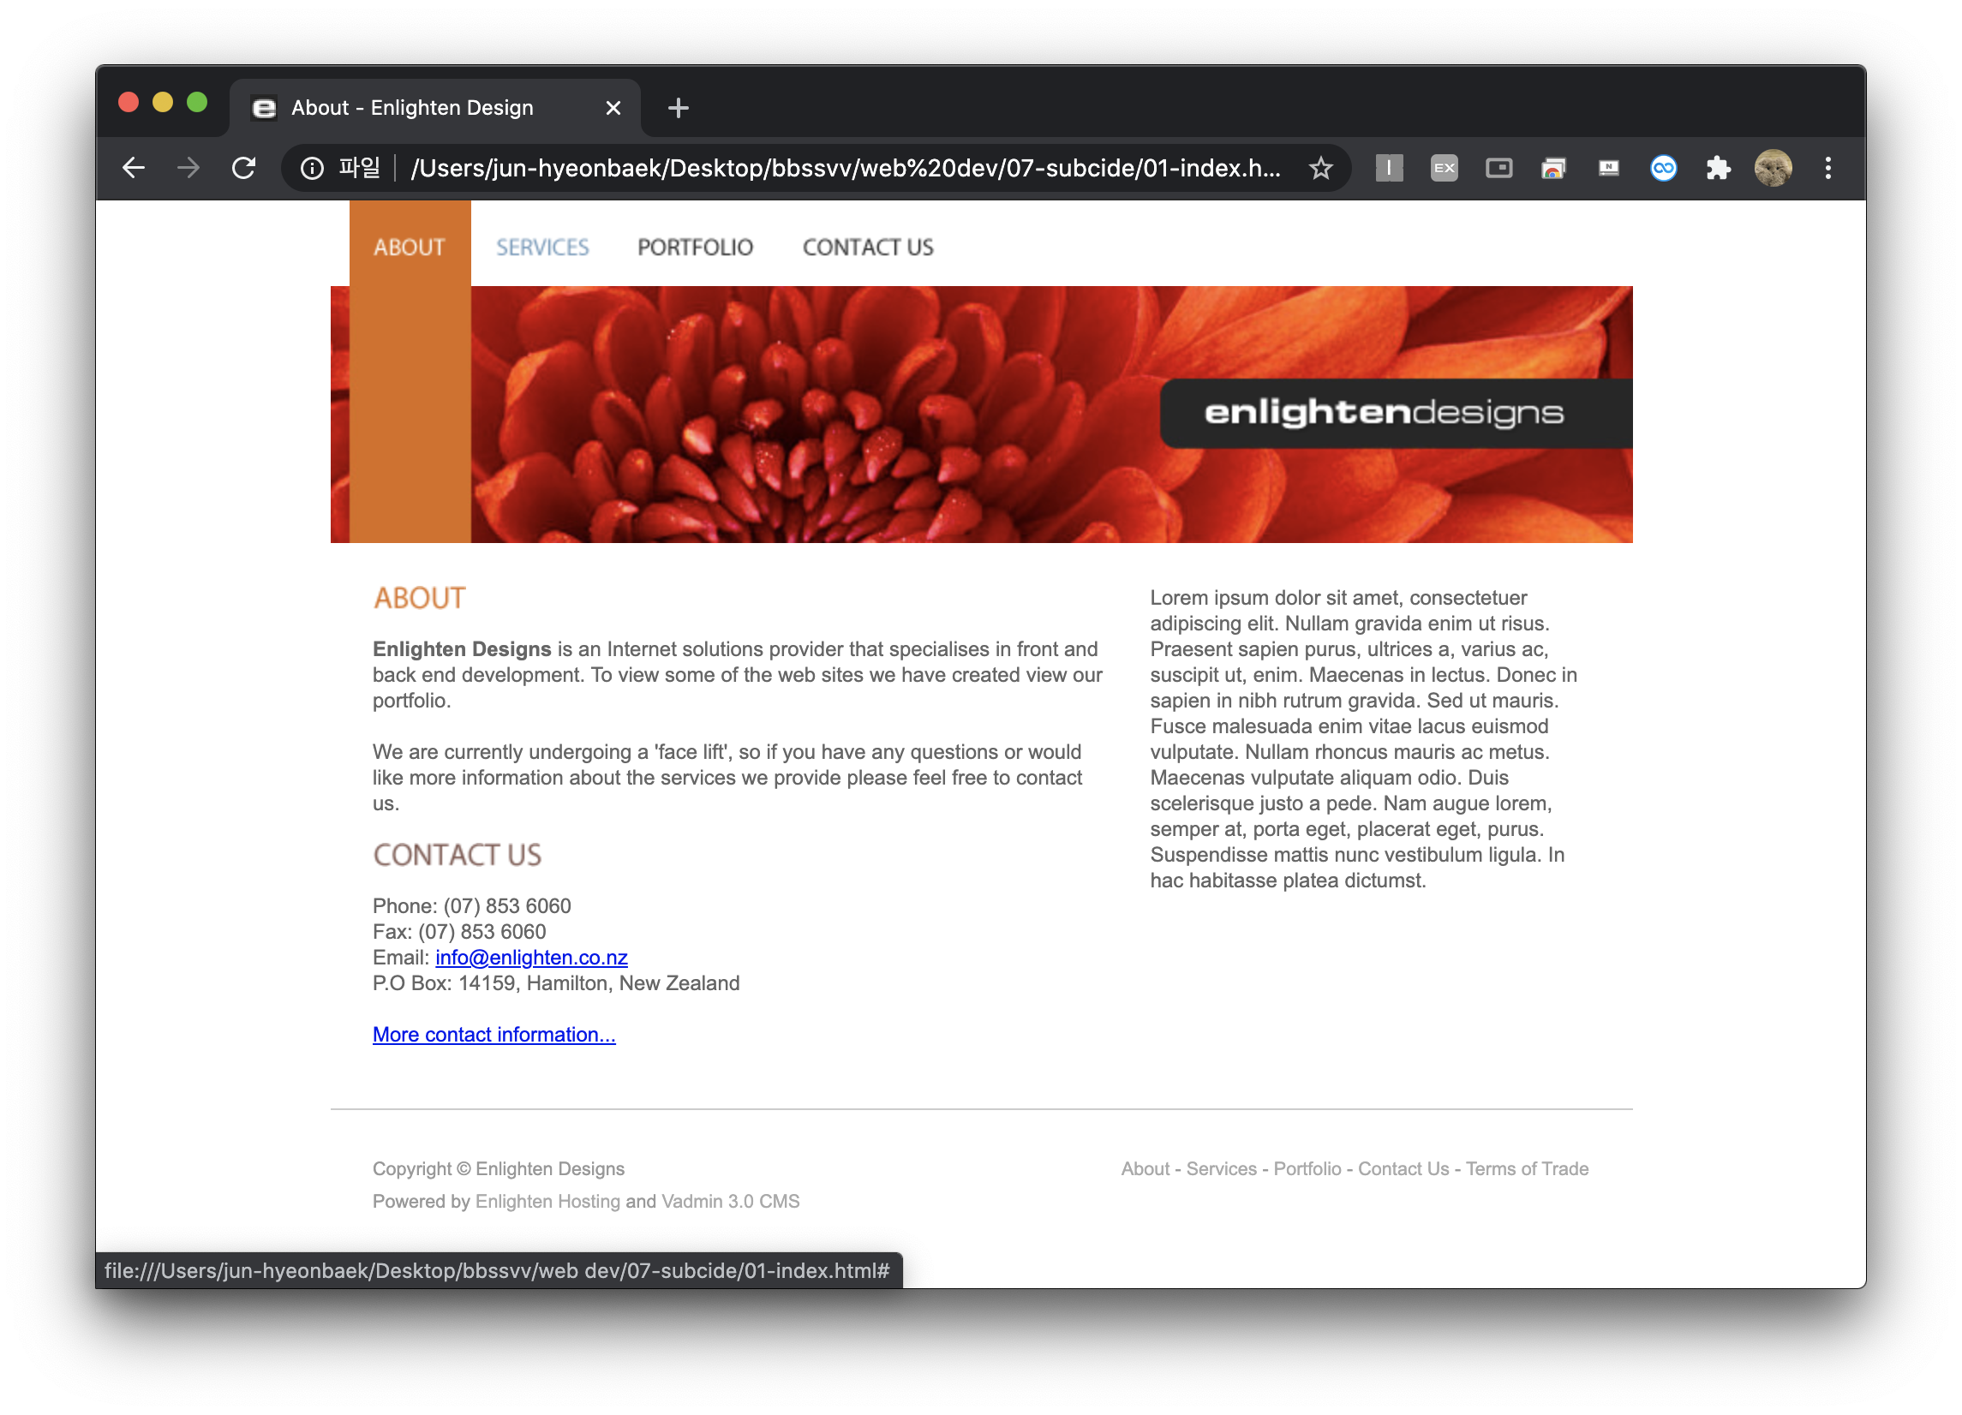The image size is (1962, 1415).
Task: Close the About - Enlighten Design tab
Action: (613, 108)
